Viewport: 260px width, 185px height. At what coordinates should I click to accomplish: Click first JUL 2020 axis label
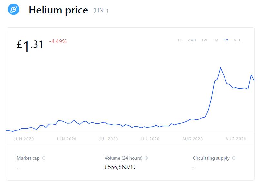[108, 139]
